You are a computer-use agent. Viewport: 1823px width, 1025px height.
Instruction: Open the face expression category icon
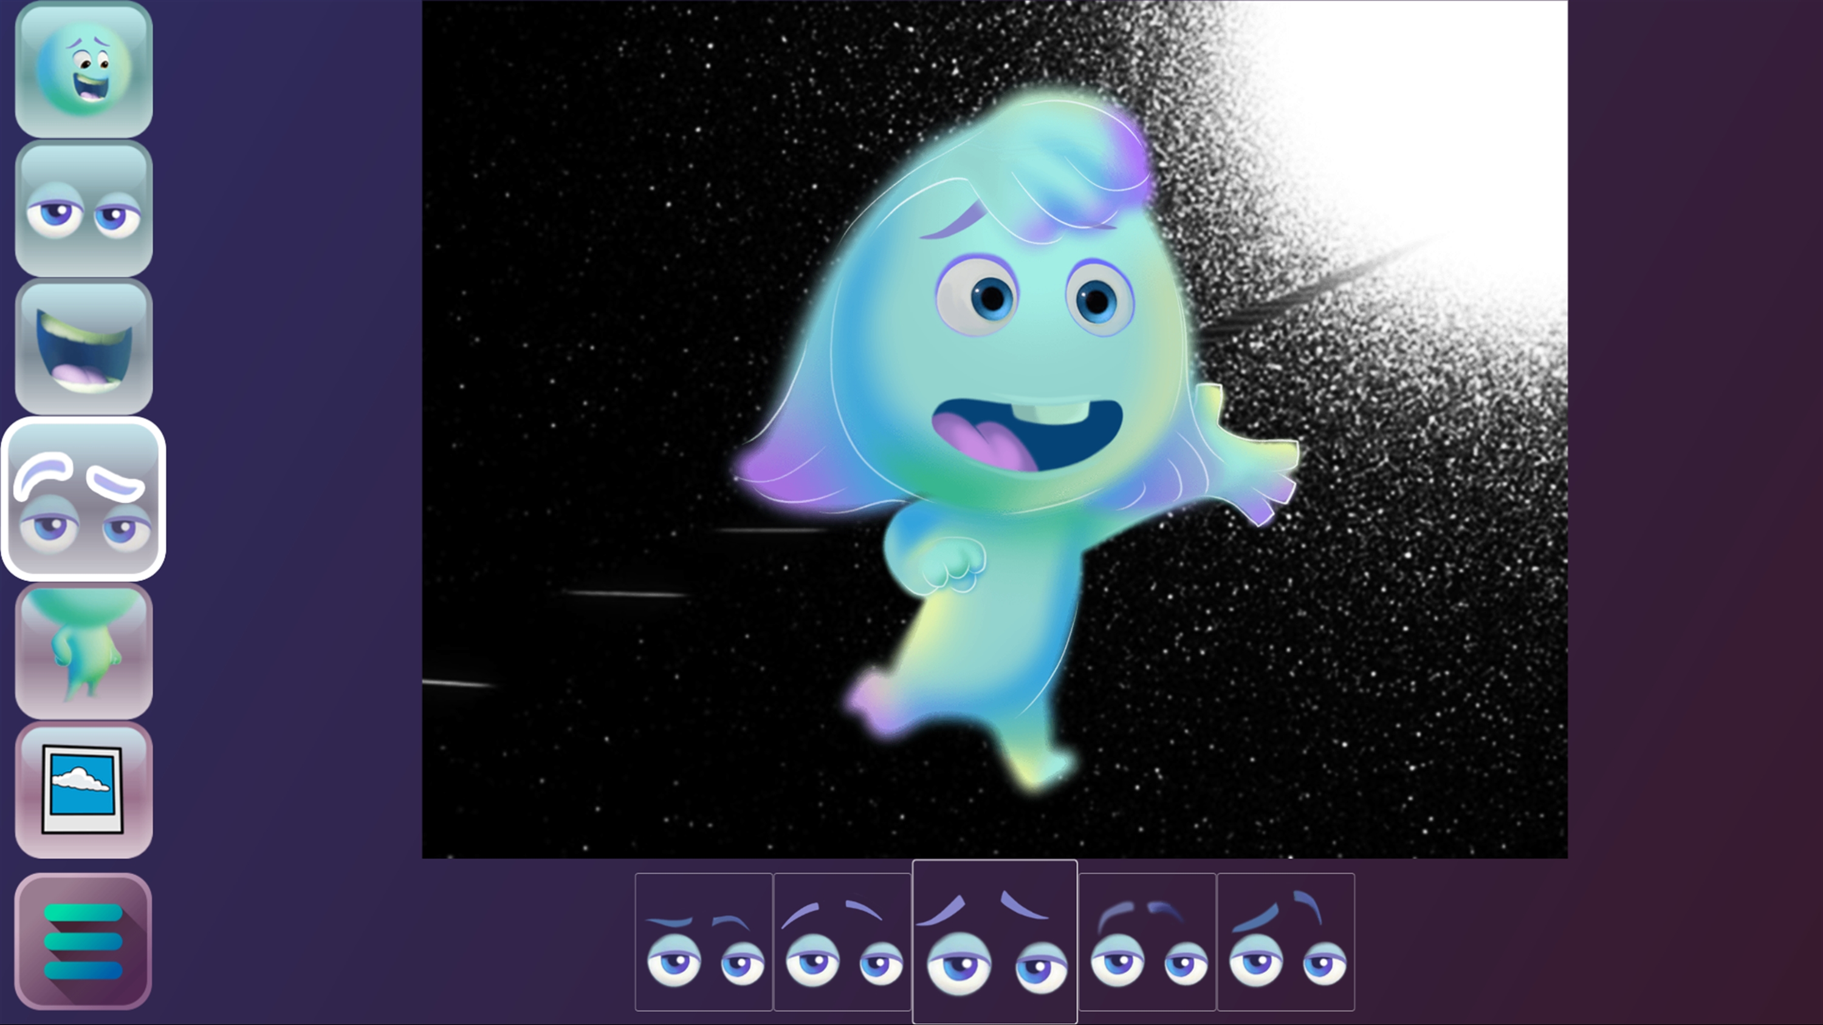[83, 69]
